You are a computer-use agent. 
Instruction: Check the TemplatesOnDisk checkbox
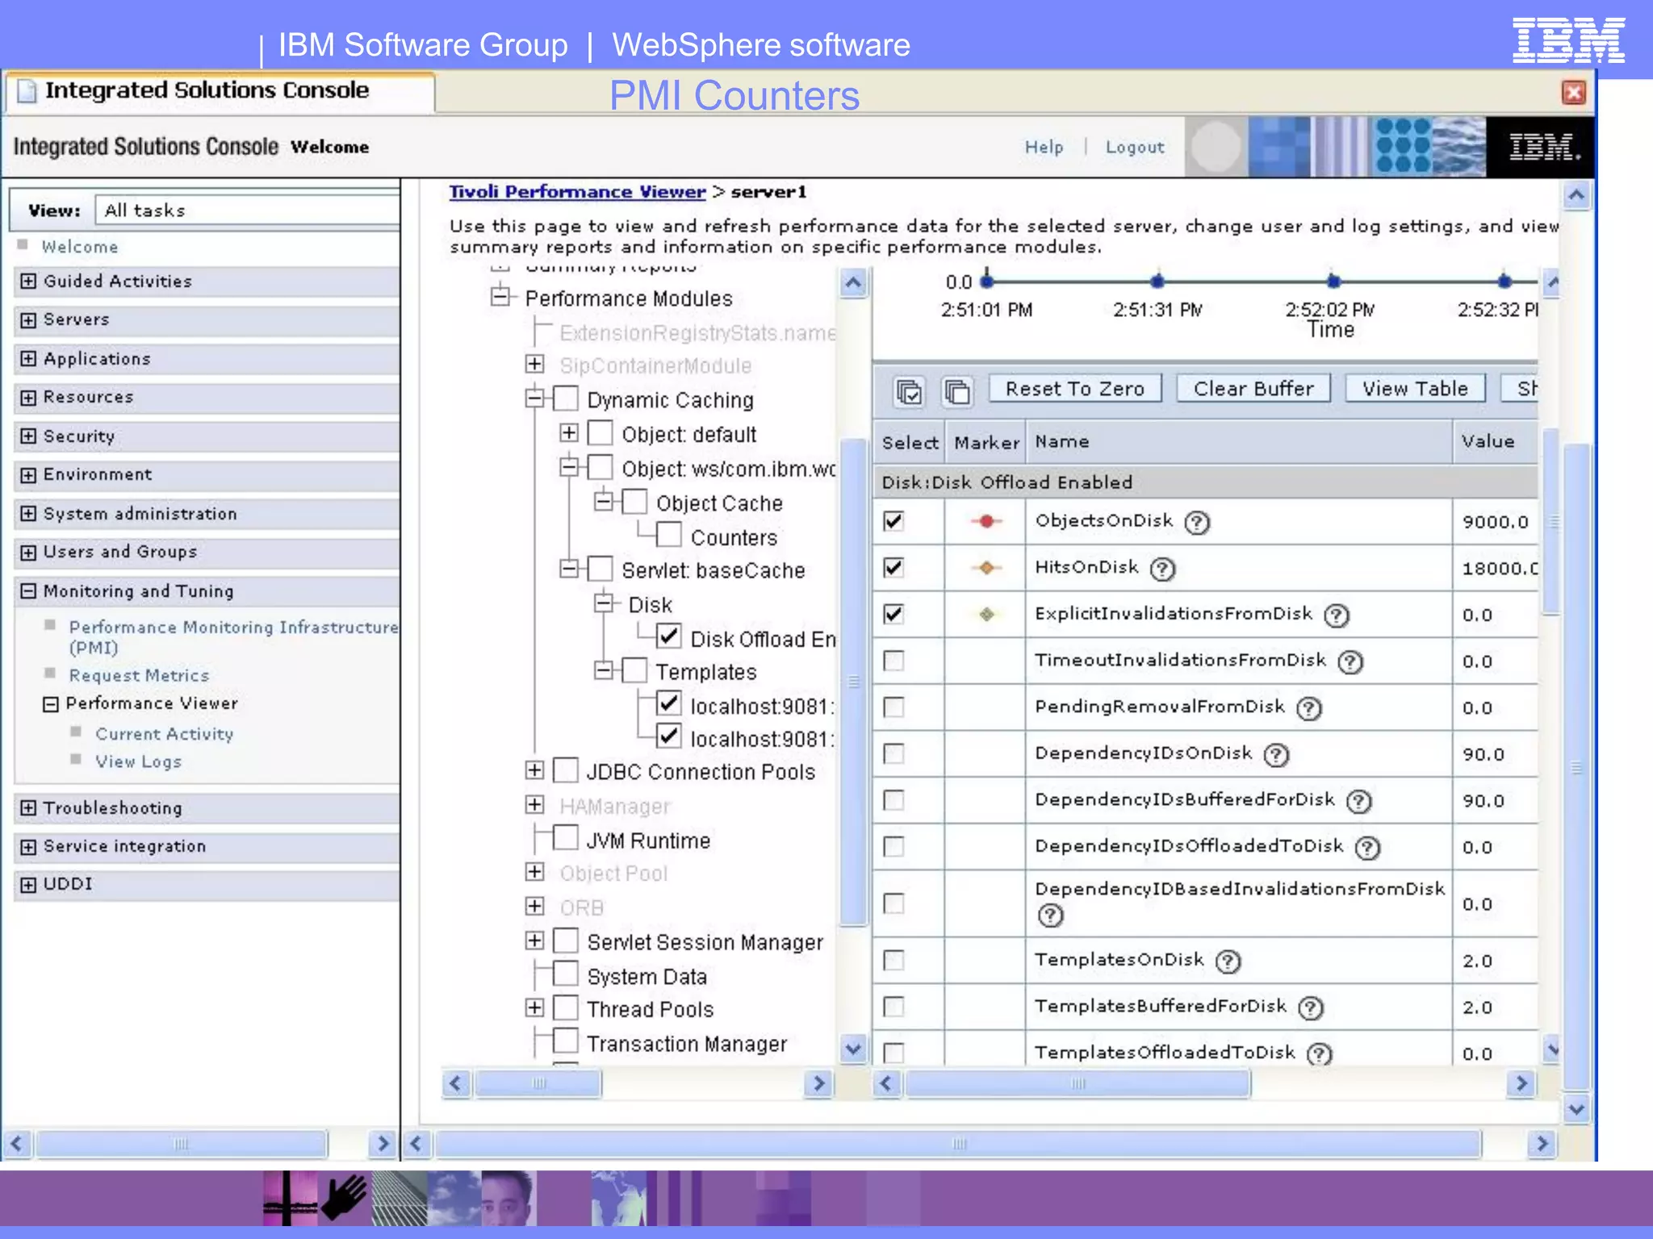[893, 961]
